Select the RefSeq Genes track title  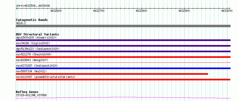click(27, 92)
